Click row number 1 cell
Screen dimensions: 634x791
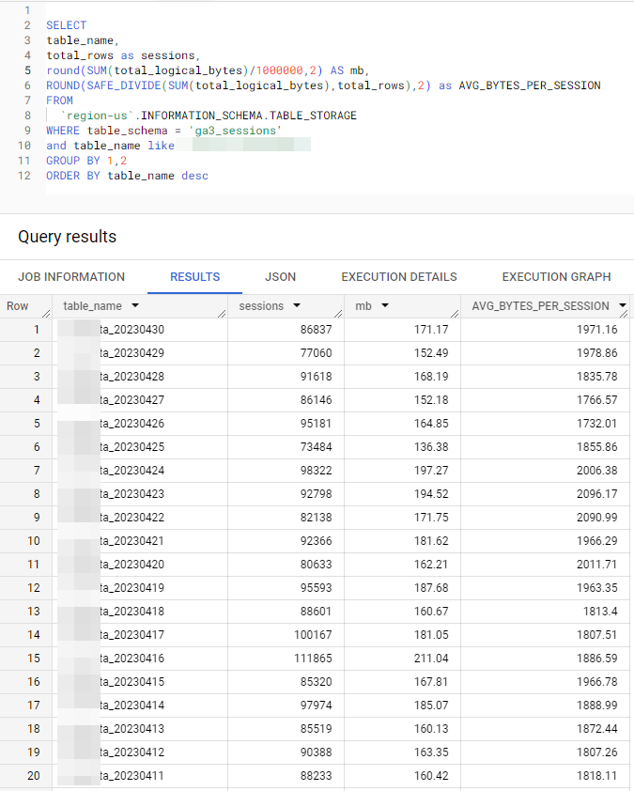pos(25,330)
